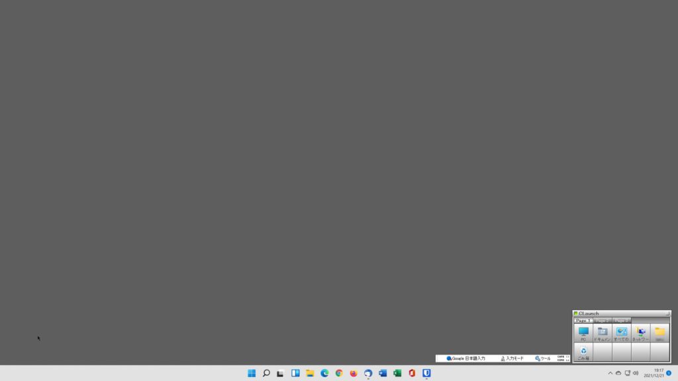678x381 pixels.
Task: Open the clock and date panel
Action: click(654, 373)
